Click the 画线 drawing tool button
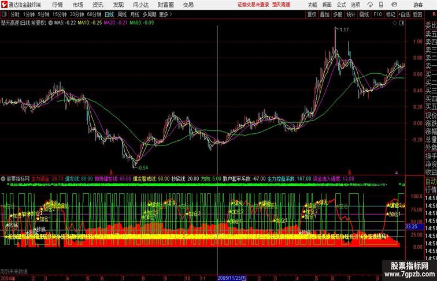 tap(364, 14)
